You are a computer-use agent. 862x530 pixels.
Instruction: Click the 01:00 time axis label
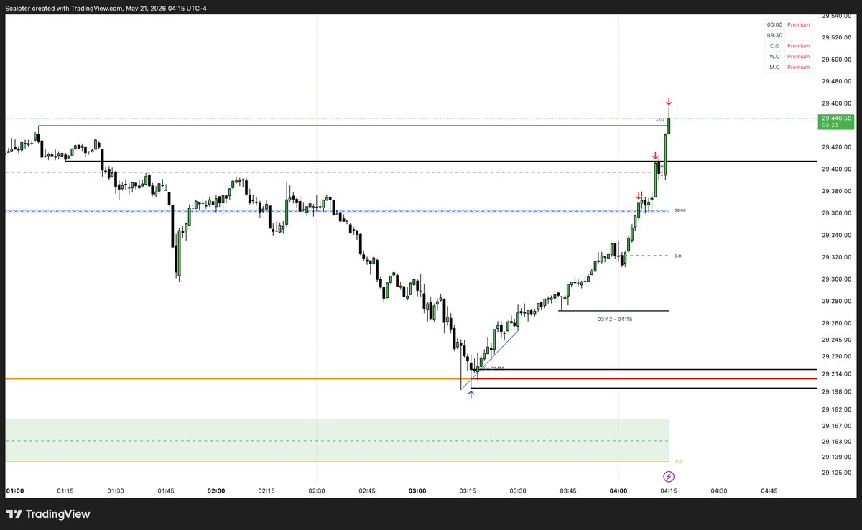[15, 491]
